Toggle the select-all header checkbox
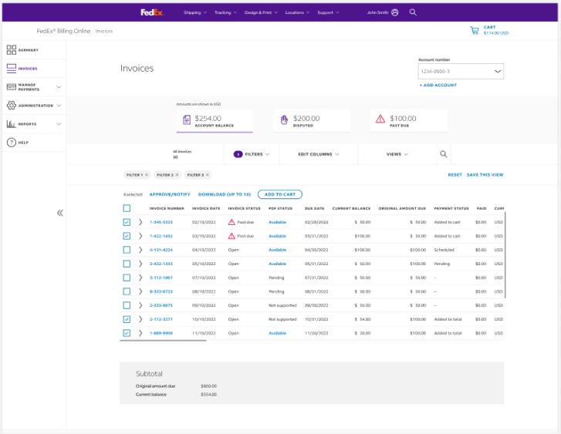Viewport: 561px width, 434px height. [127, 208]
